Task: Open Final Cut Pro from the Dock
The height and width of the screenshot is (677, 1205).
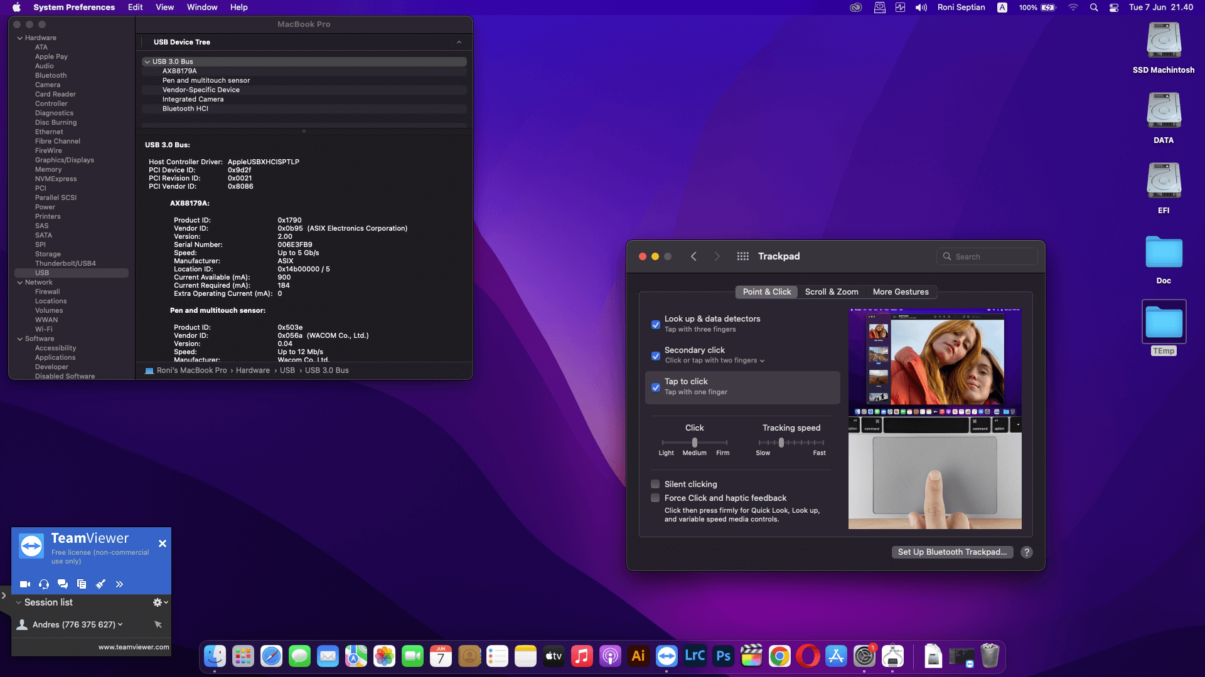Action: (x=751, y=656)
